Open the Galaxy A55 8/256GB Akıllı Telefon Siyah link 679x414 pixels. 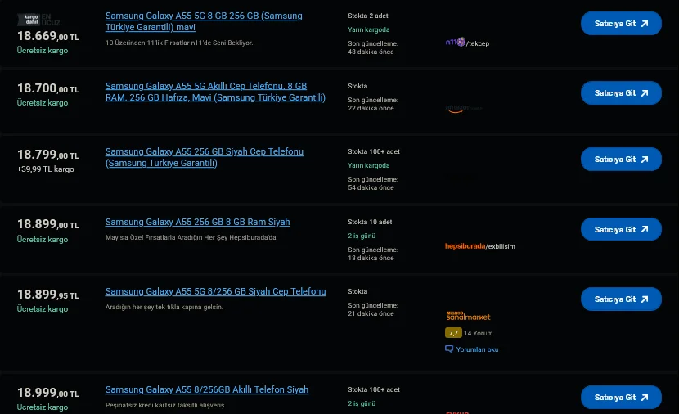click(x=207, y=389)
